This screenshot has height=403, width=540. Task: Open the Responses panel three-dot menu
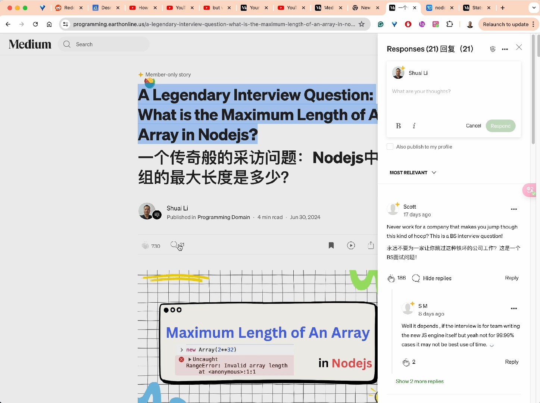[x=505, y=49]
